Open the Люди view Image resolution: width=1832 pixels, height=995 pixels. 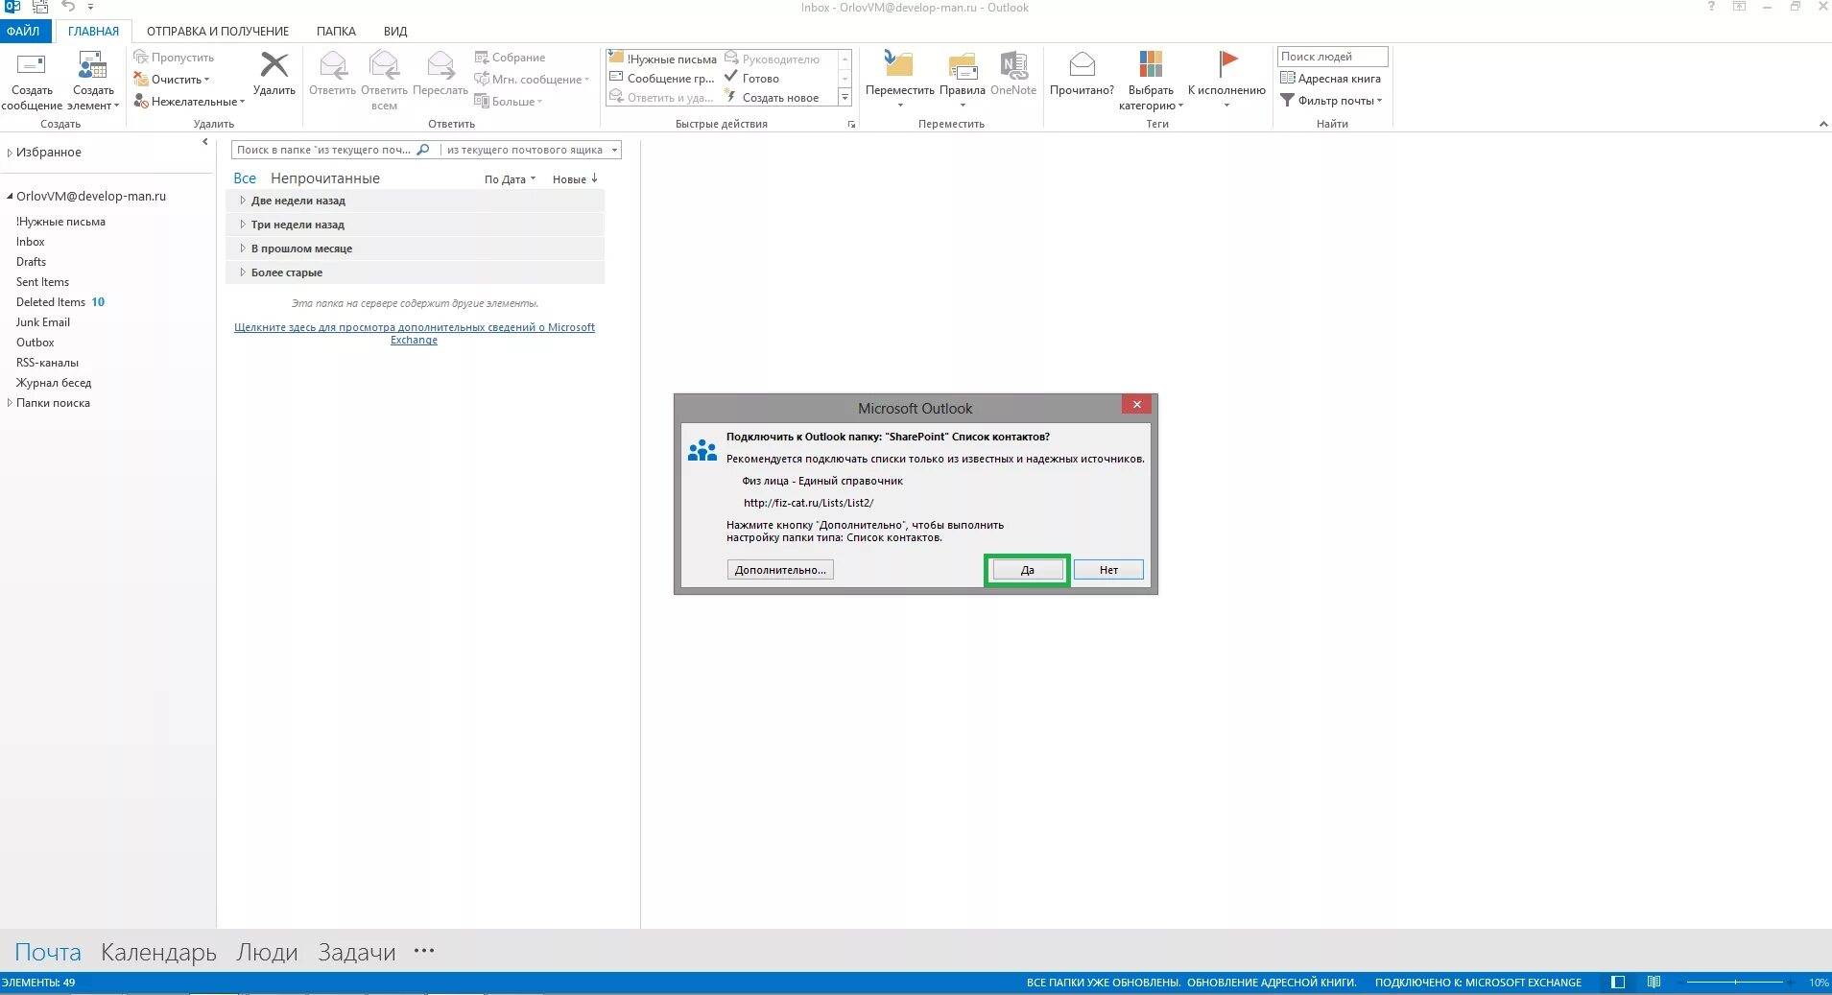267,952
